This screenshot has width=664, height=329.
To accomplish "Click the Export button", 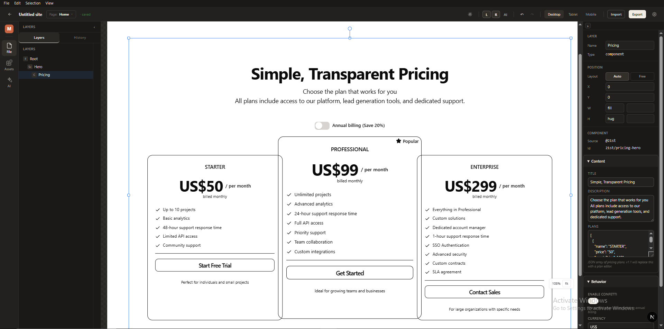I will click(637, 15).
